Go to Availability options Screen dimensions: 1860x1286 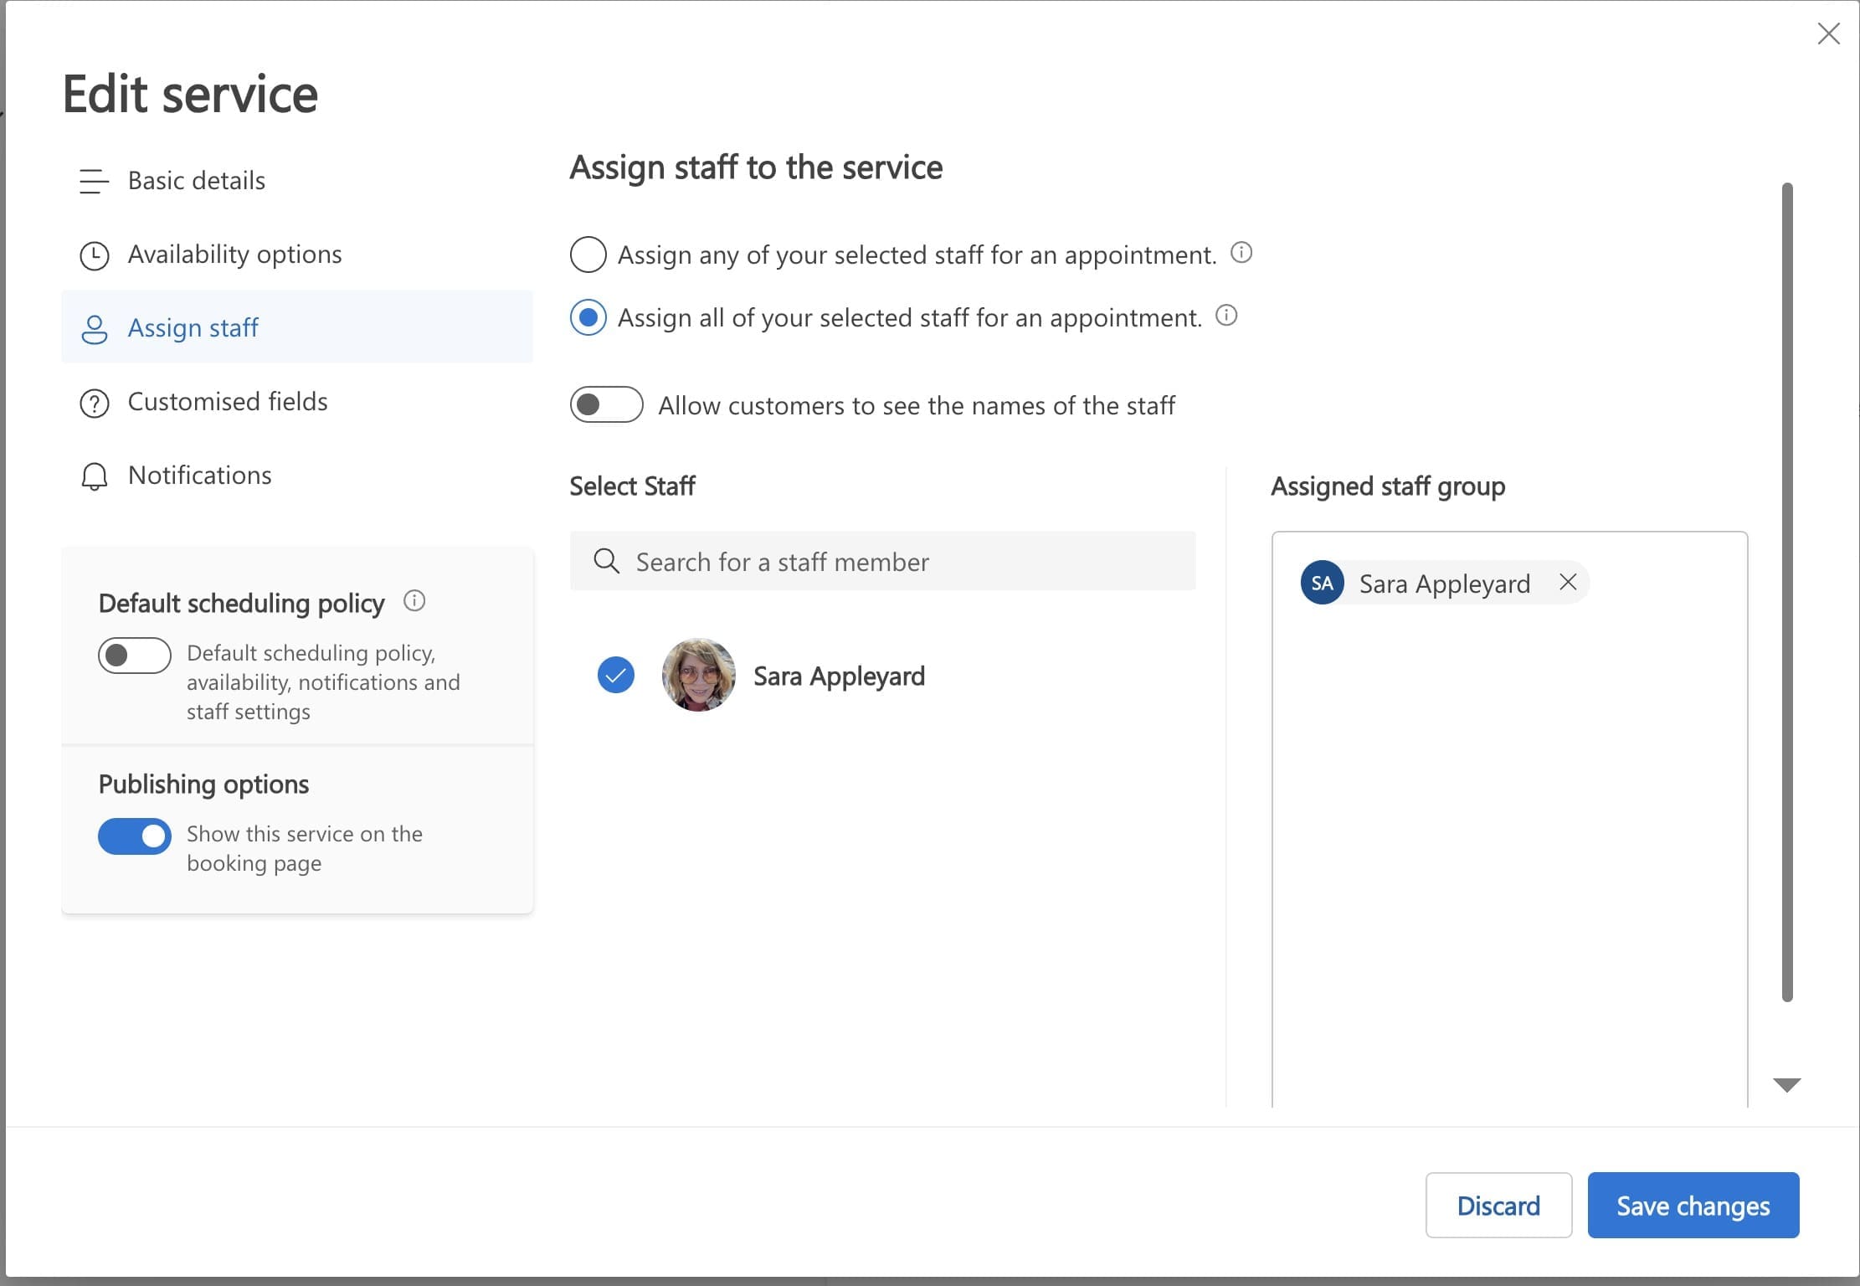234,255
